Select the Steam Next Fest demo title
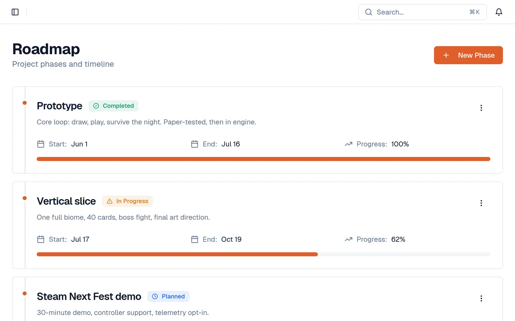This screenshot has width=515, height=321. (x=89, y=297)
